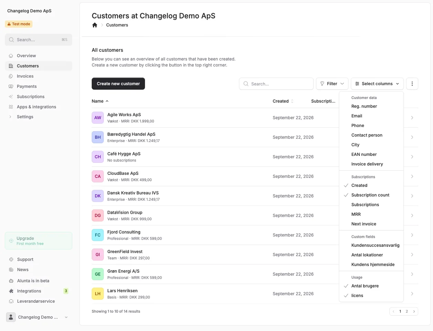
Task: Select the Subscriptions column option in dropdown
Action: tap(371, 205)
